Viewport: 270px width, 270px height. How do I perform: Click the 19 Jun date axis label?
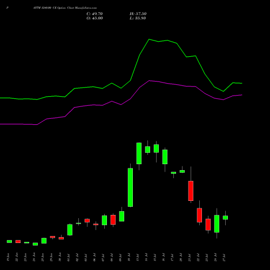click(8, 257)
